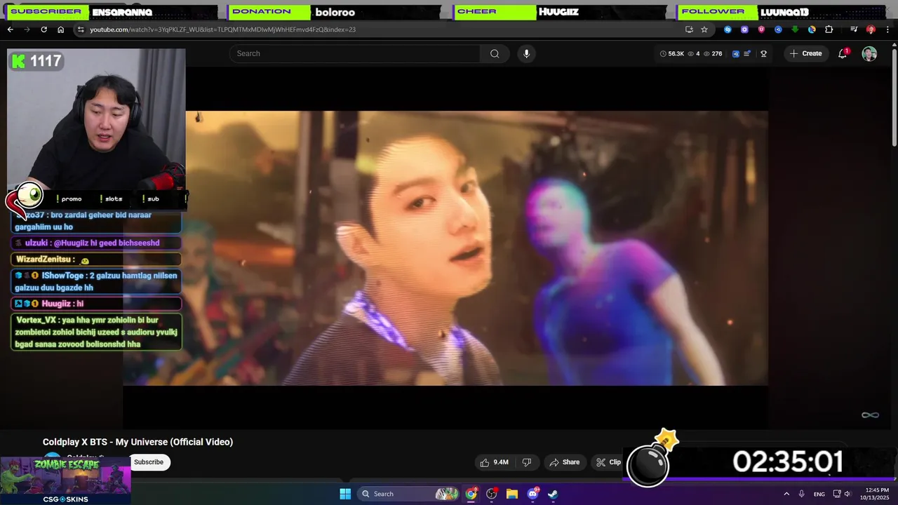
Task: Click the YouTube search field
Action: pos(355,53)
